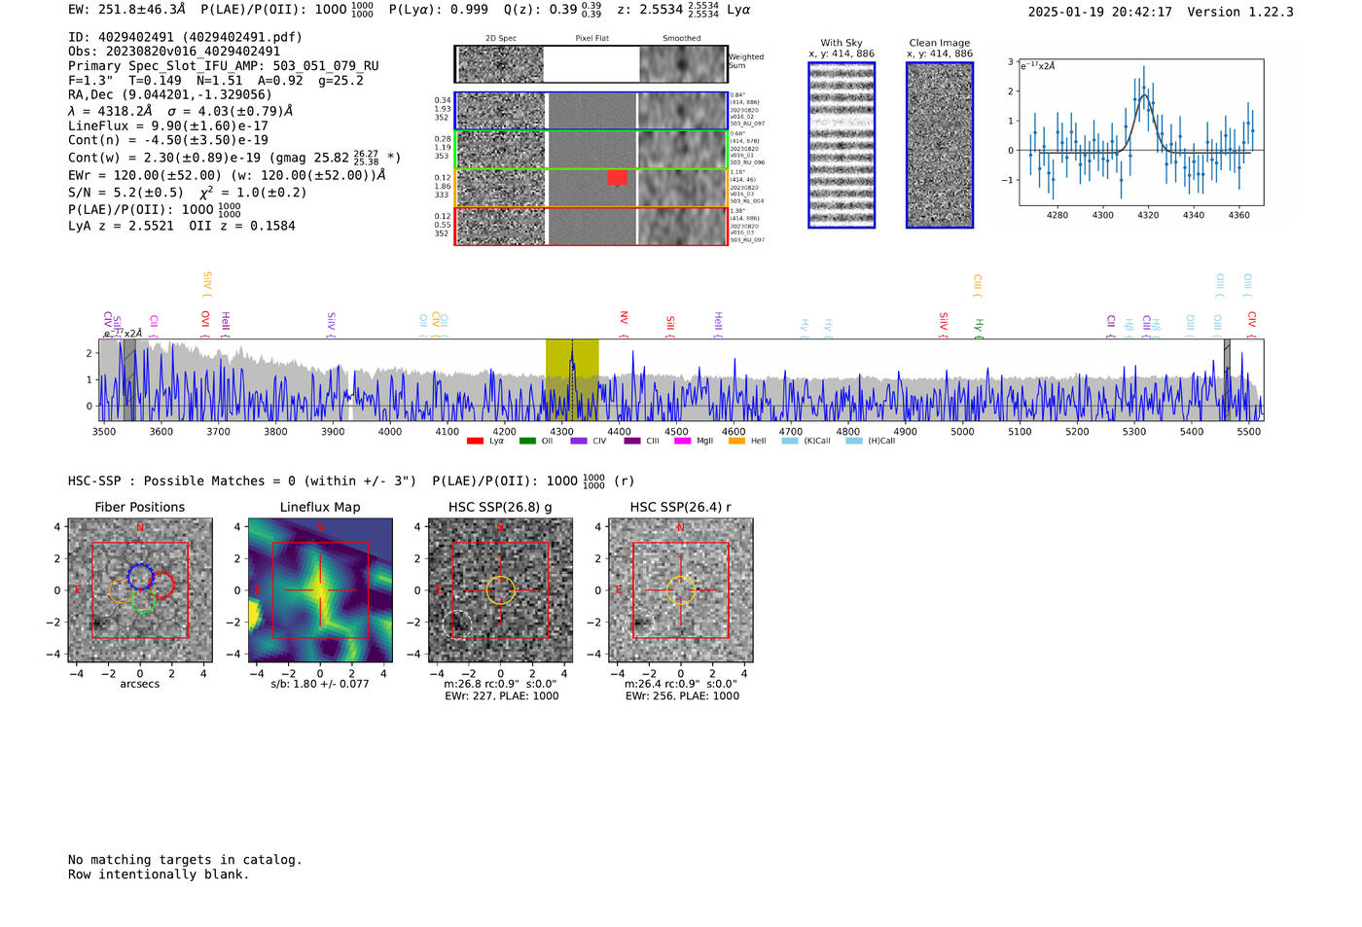Click the (H)CaII legend swatch

coord(854,442)
